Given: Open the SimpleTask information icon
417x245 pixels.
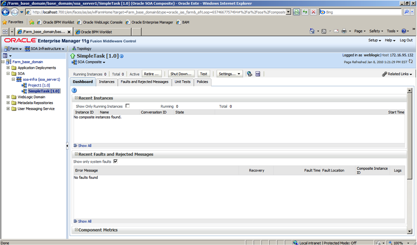Looking at the screenshot, I should click(122, 56).
